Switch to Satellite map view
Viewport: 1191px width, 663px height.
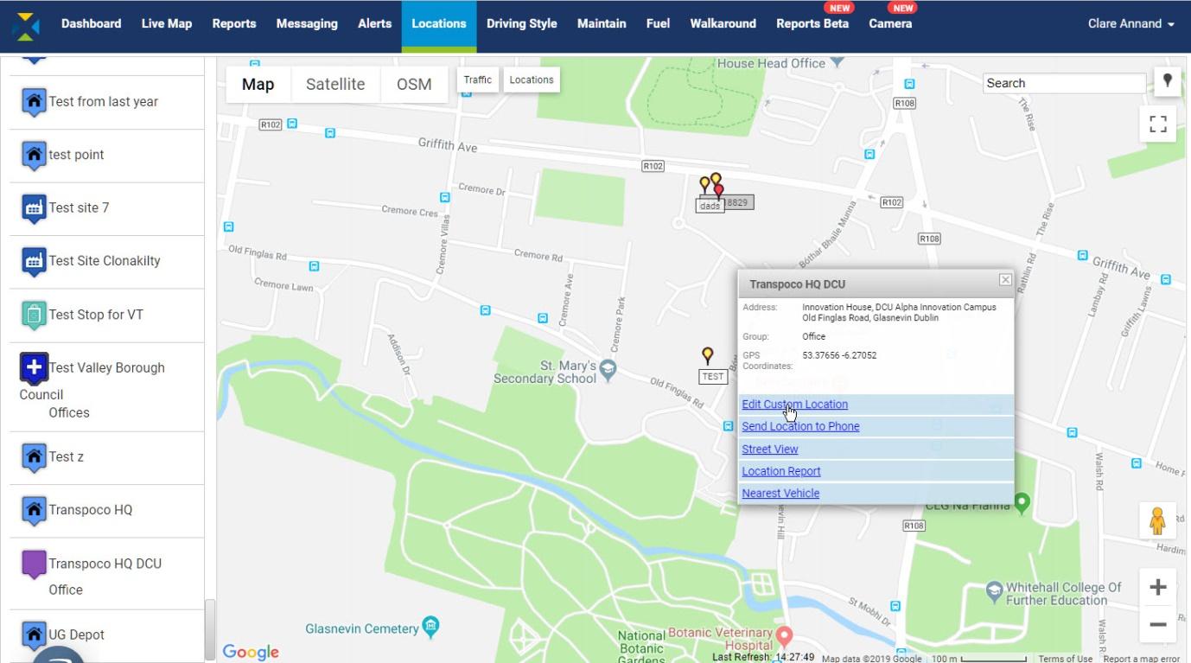point(335,84)
